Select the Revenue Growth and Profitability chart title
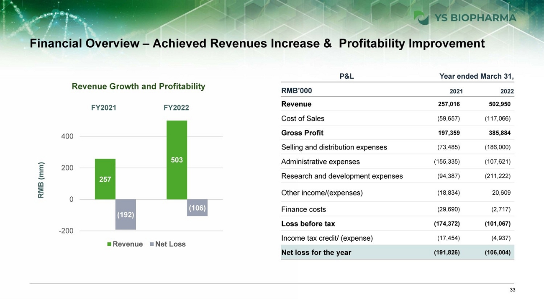This screenshot has width=544, height=306. [139, 86]
